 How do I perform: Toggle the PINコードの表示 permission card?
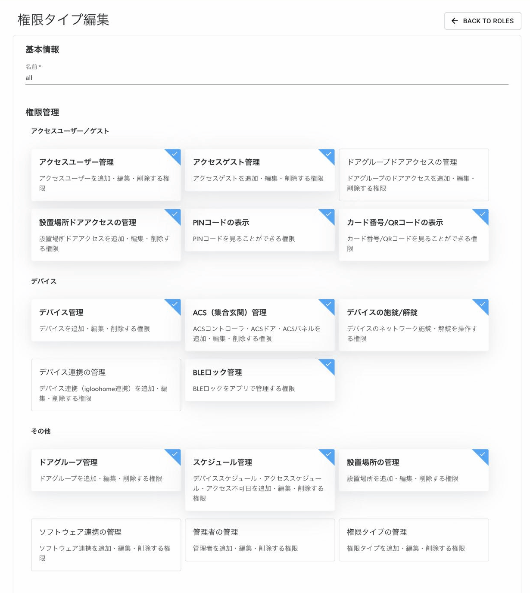click(x=260, y=230)
